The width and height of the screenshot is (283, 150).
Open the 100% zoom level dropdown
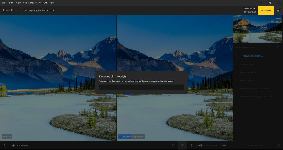(x=230, y=145)
